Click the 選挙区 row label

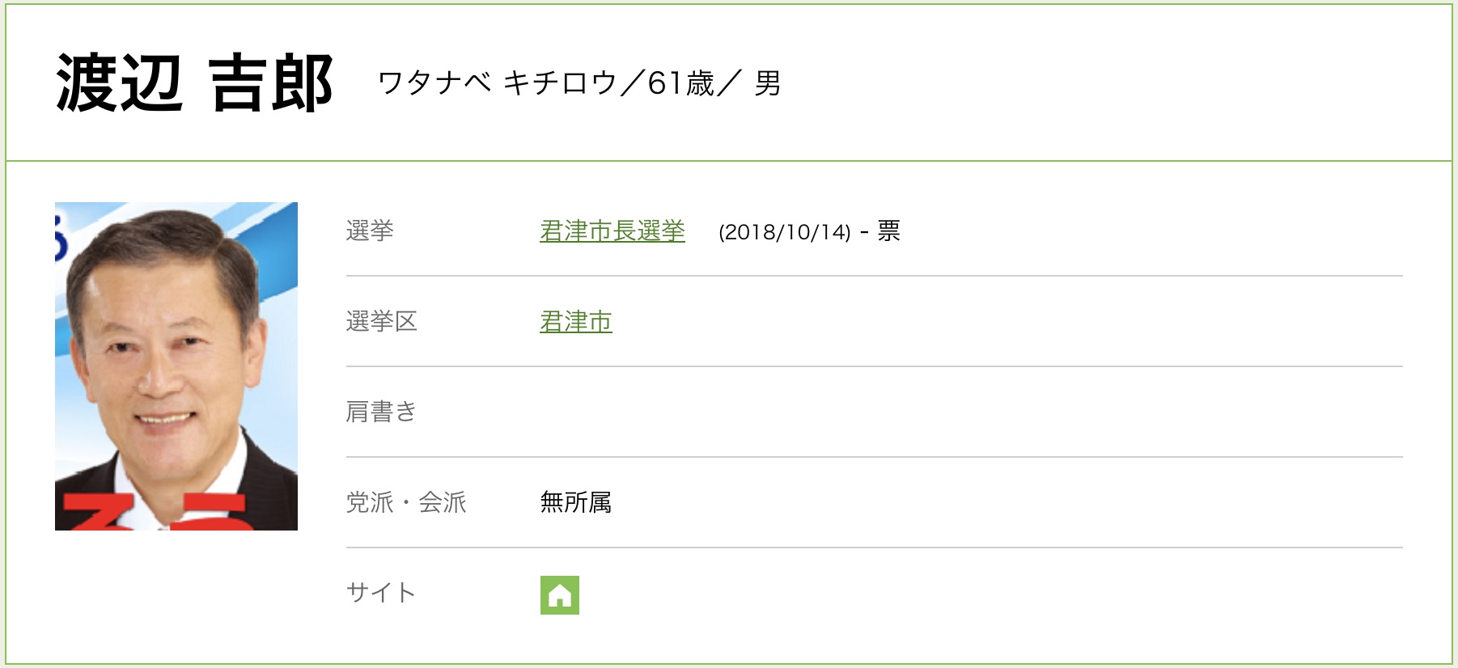click(x=381, y=322)
